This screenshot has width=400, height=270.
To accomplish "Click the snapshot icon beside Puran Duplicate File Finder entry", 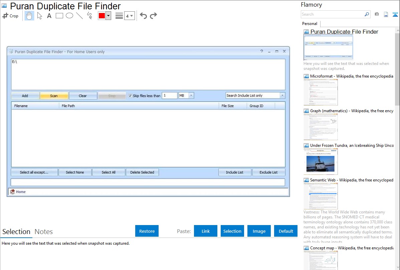I will pos(306,32).
